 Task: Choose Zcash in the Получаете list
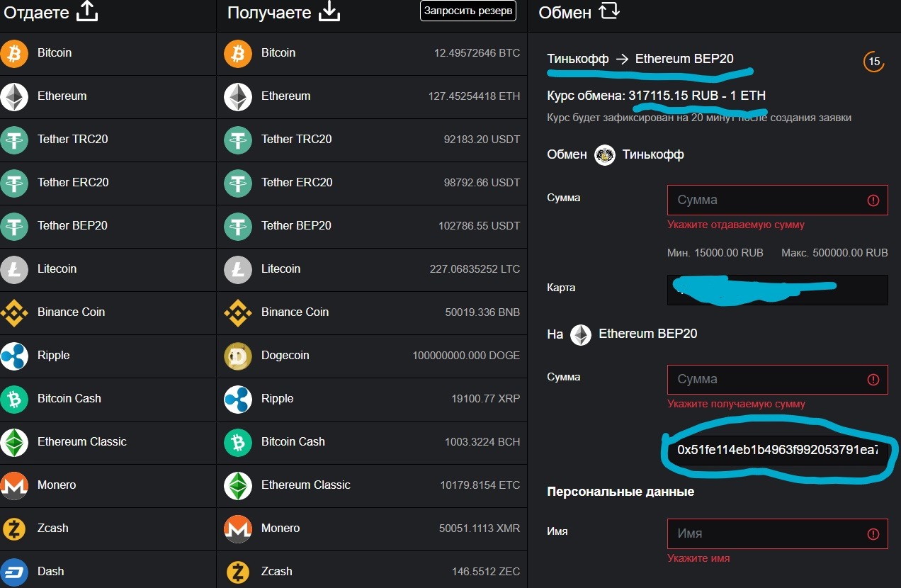[x=372, y=572]
